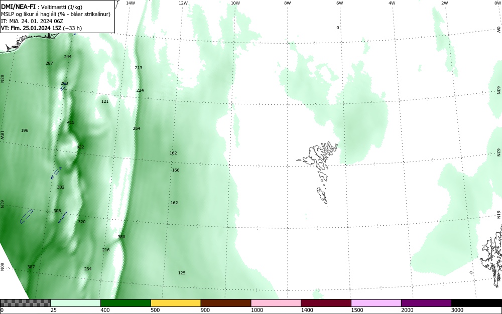Click the 422 map value
The image size is (502, 314).
pos(80,147)
